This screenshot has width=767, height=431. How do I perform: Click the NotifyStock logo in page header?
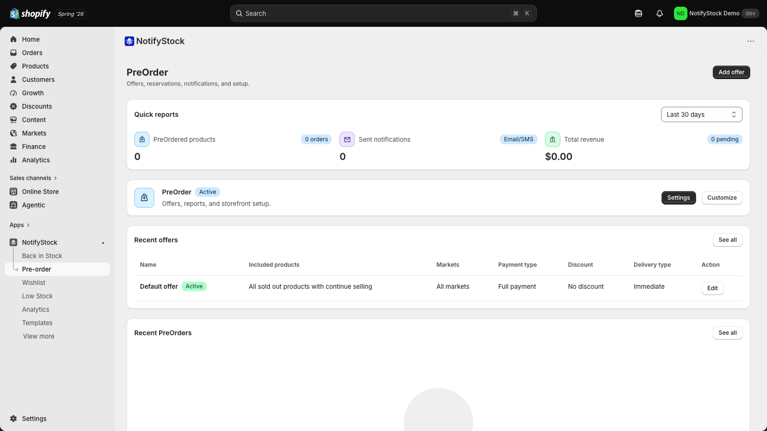(x=129, y=41)
